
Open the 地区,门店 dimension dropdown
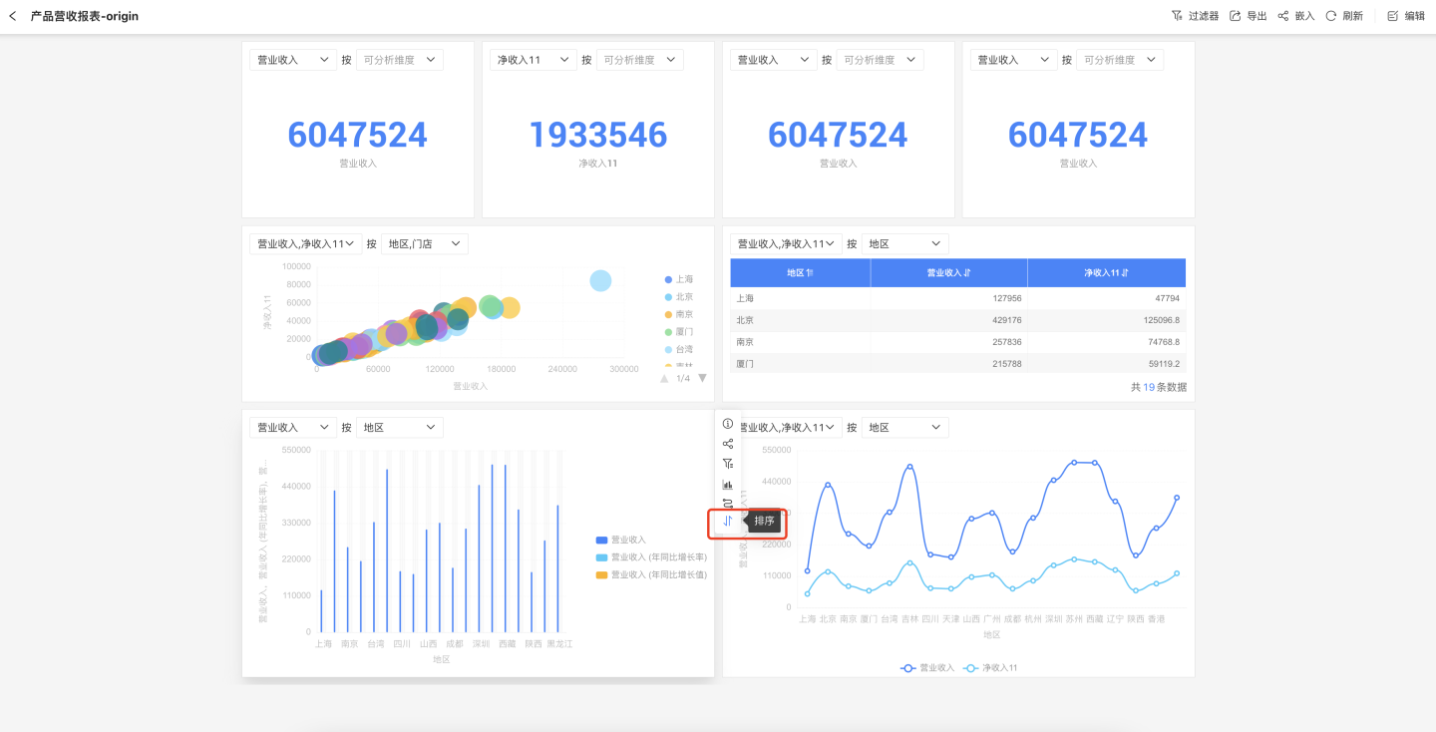pos(424,243)
